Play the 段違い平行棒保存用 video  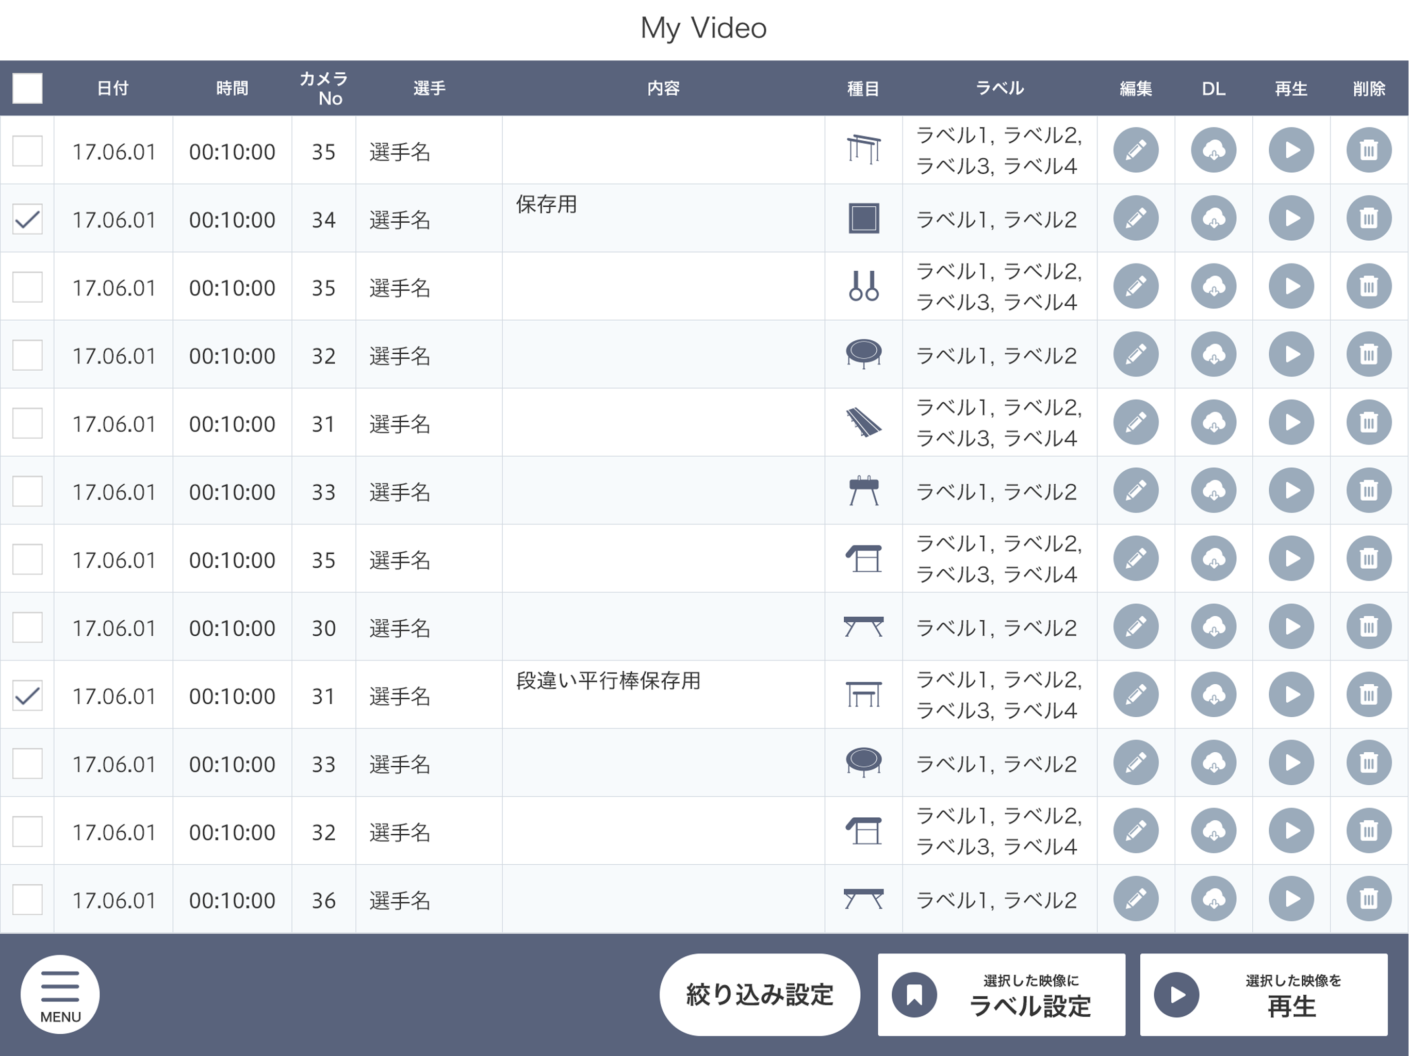click(1291, 695)
